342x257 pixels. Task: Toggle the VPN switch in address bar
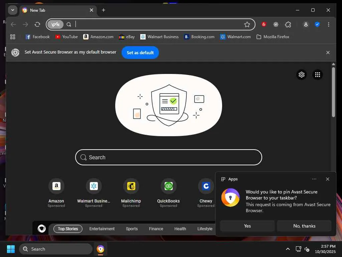point(55,24)
